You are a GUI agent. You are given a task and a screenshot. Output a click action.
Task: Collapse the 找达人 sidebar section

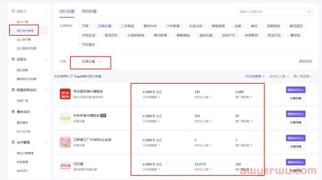(x=46, y=11)
